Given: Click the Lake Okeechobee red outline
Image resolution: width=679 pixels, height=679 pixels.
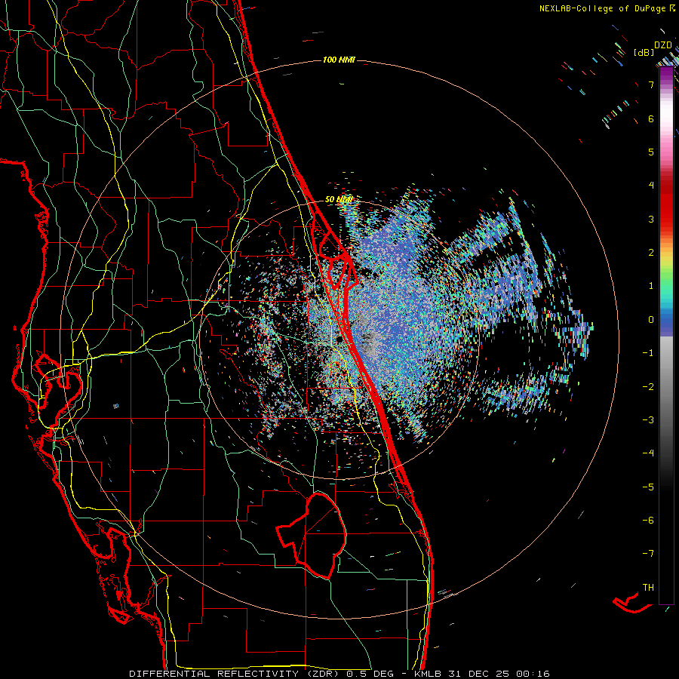Looking at the screenshot, I should pyautogui.click(x=312, y=536).
